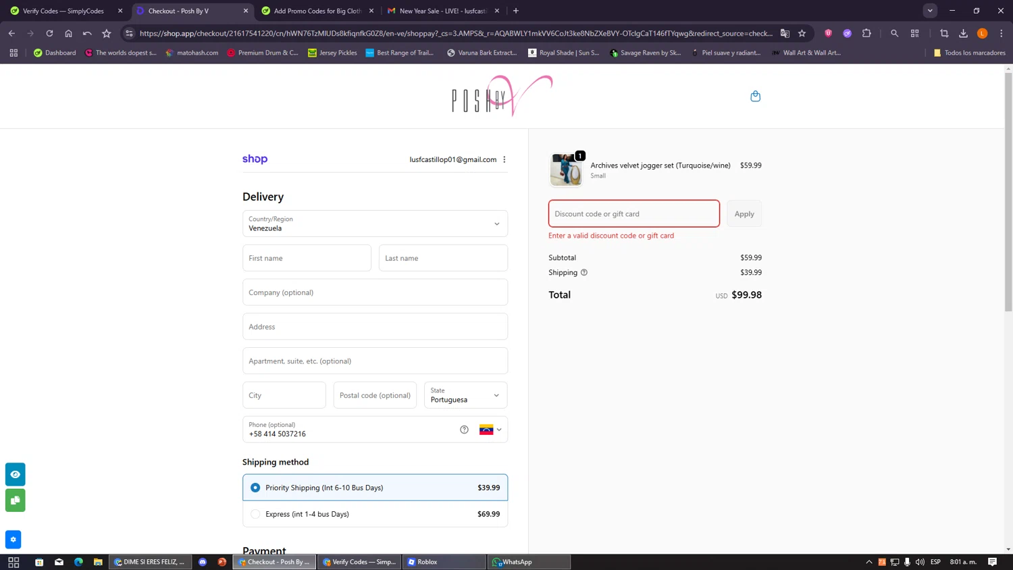Click the City field
1013x570 pixels.
[x=284, y=395]
